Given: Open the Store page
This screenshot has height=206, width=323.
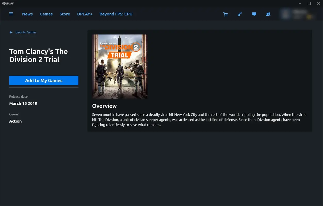Looking at the screenshot, I should point(65,14).
